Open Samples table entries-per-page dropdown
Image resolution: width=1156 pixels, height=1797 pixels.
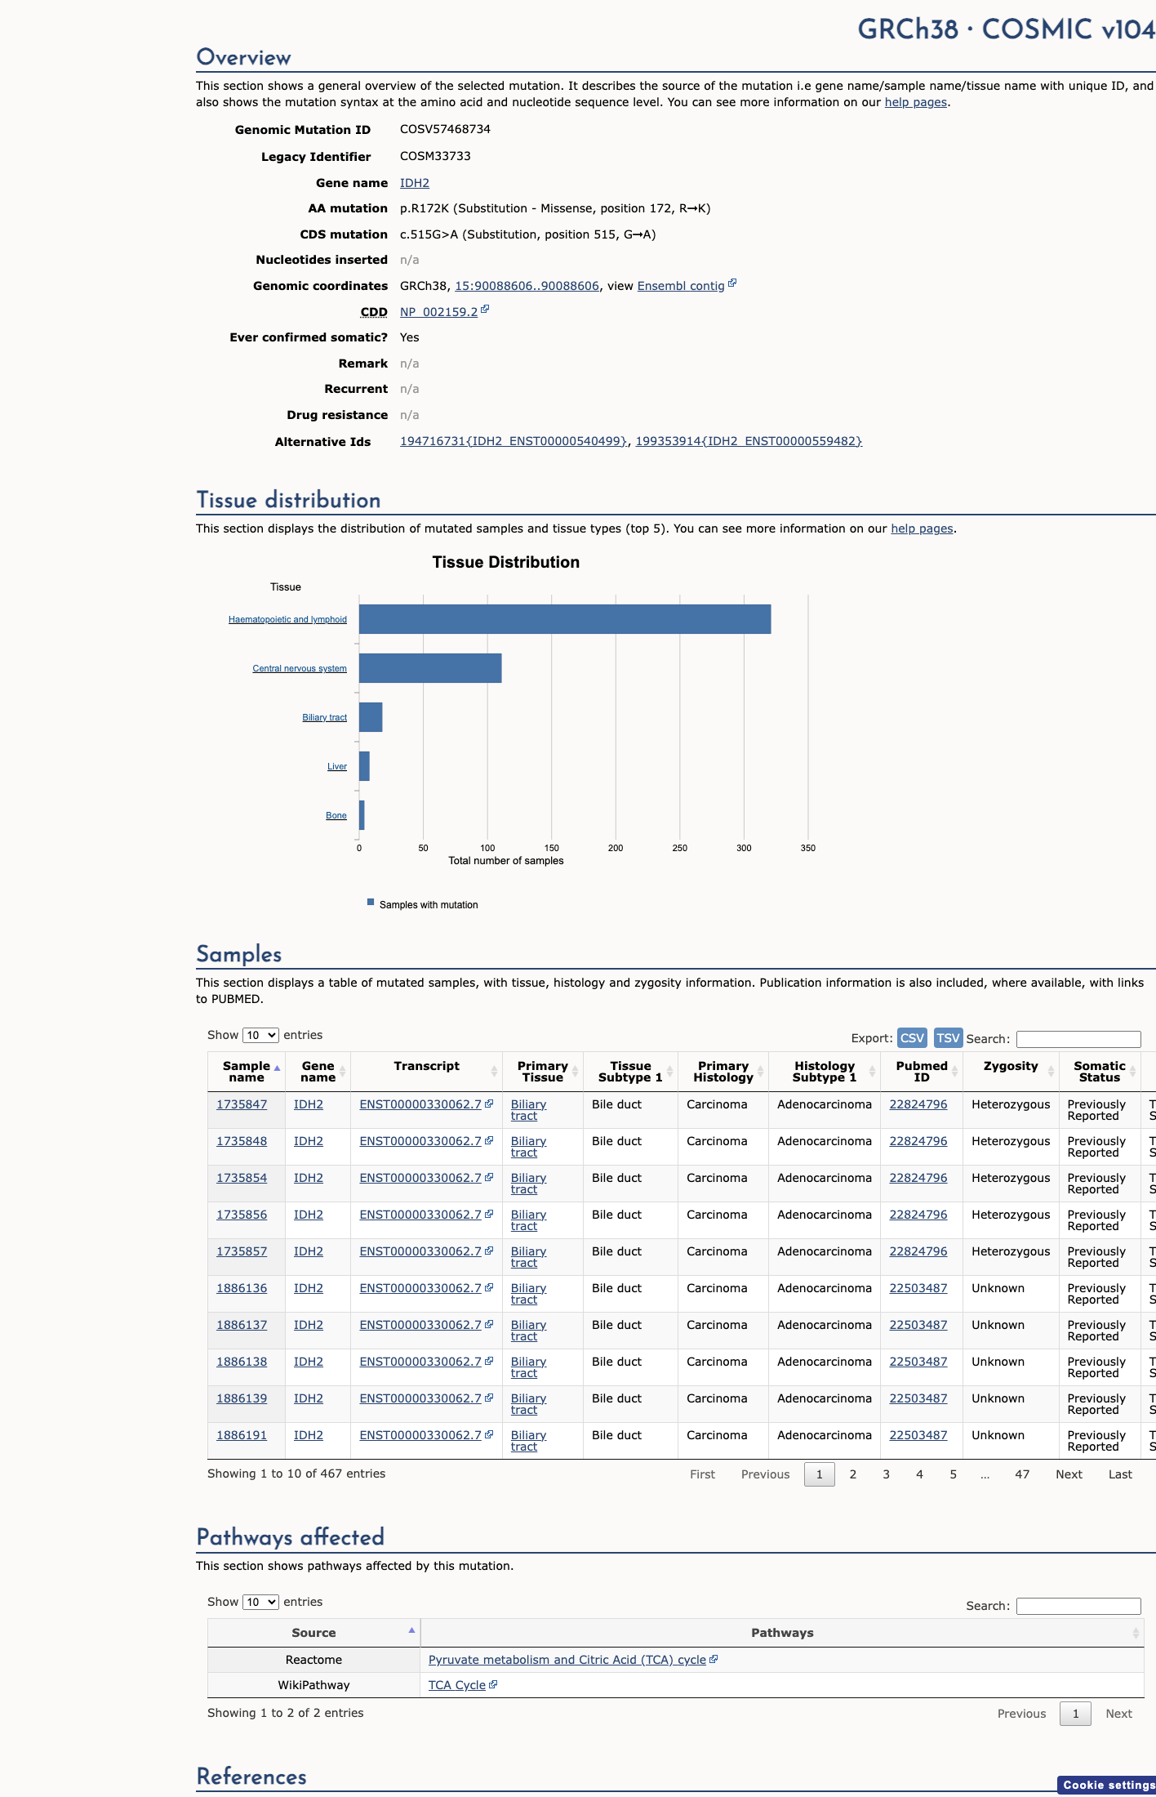[260, 1035]
